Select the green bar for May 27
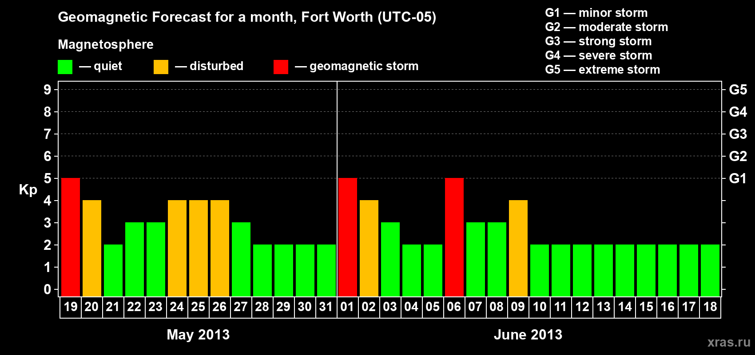Screen dimensions: 755x355 click(x=241, y=259)
